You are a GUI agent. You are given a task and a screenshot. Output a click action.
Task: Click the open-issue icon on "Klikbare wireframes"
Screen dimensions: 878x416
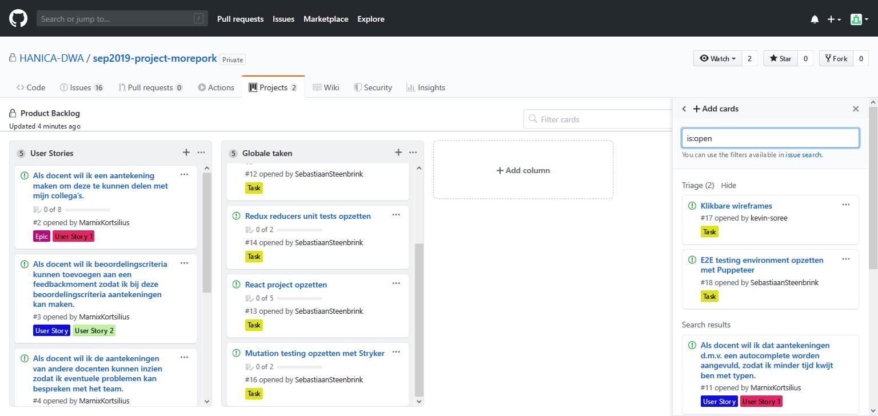692,205
